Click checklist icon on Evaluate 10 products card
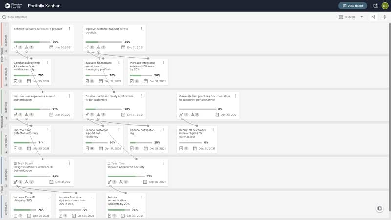 tap(87, 81)
